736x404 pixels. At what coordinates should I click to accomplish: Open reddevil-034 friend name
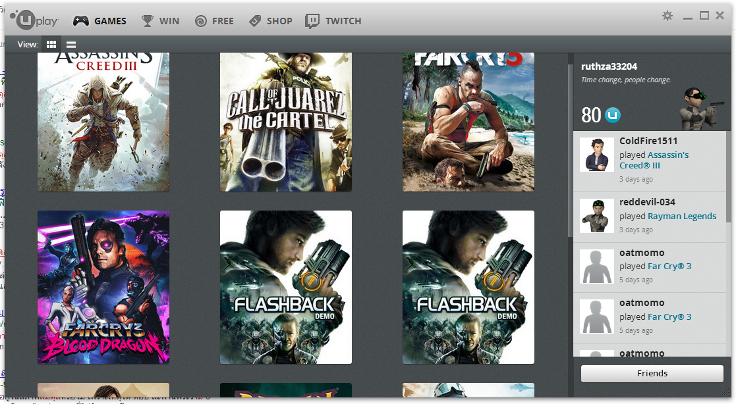[647, 202]
